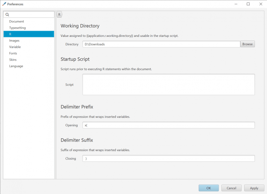267x194 pixels.
Task: Confirm preferences with OK
Action: [209, 188]
